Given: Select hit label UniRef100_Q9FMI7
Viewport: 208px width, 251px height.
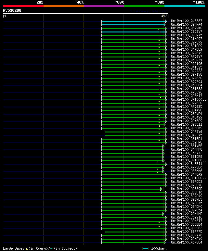Looking at the screenshot, I should tap(187, 96).
